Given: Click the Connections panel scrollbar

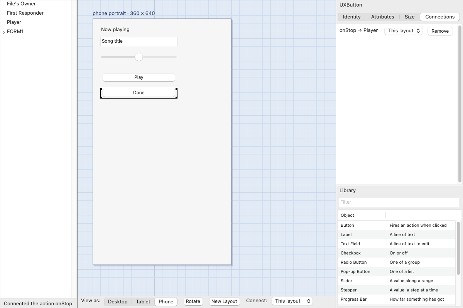Looking at the screenshot, I should (460, 104).
